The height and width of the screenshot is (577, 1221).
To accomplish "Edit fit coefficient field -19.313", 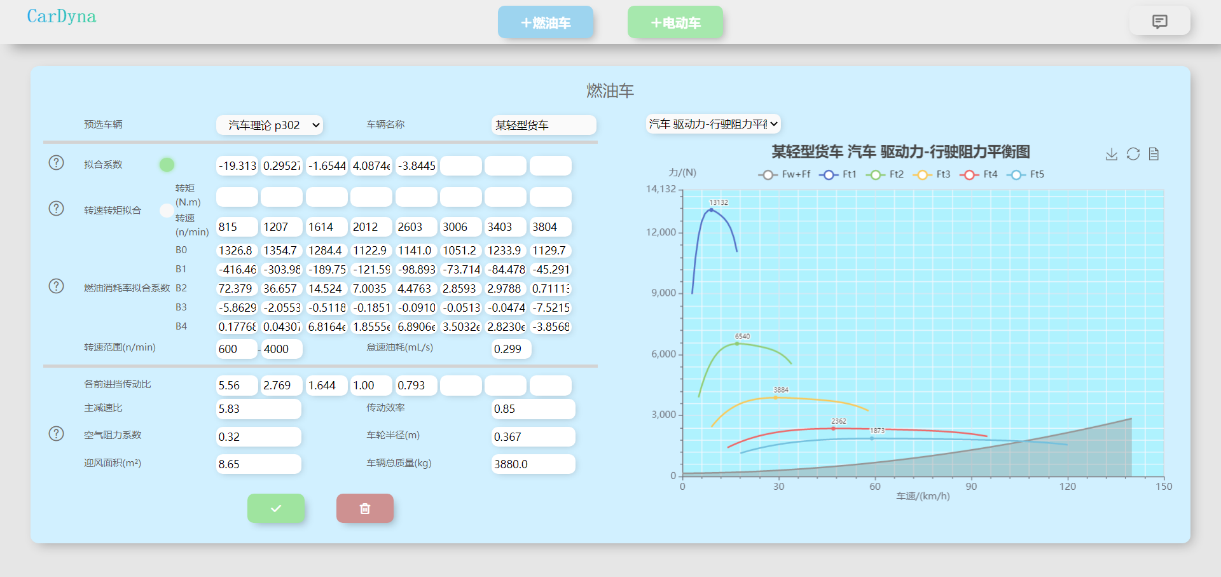I will point(237,166).
